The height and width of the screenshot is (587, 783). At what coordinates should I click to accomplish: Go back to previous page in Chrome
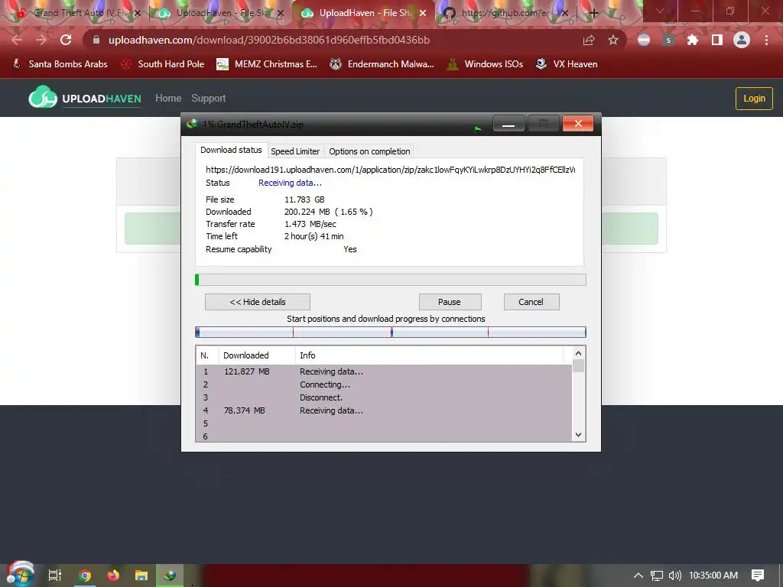17,40
